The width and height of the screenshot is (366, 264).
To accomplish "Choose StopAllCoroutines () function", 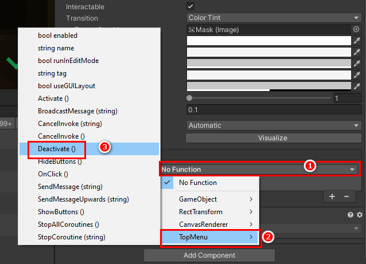I will [89, 224].
